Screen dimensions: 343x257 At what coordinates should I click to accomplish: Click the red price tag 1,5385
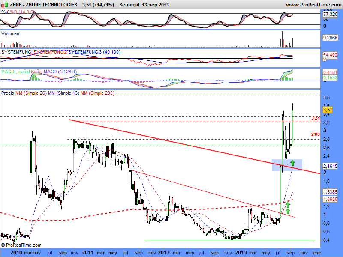click(x=330, y=192)
